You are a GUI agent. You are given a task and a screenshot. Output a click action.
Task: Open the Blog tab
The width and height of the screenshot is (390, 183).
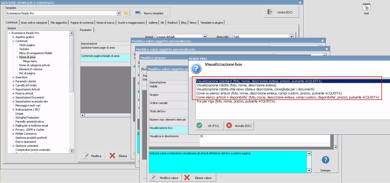[x=184, y=23]
